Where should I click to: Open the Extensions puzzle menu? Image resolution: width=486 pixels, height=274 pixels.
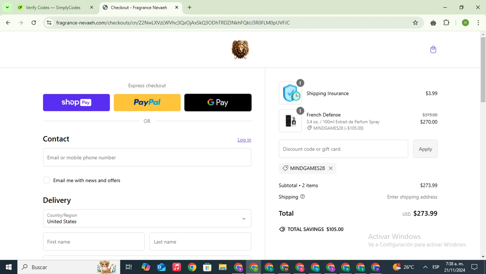[x=446, y=23]
